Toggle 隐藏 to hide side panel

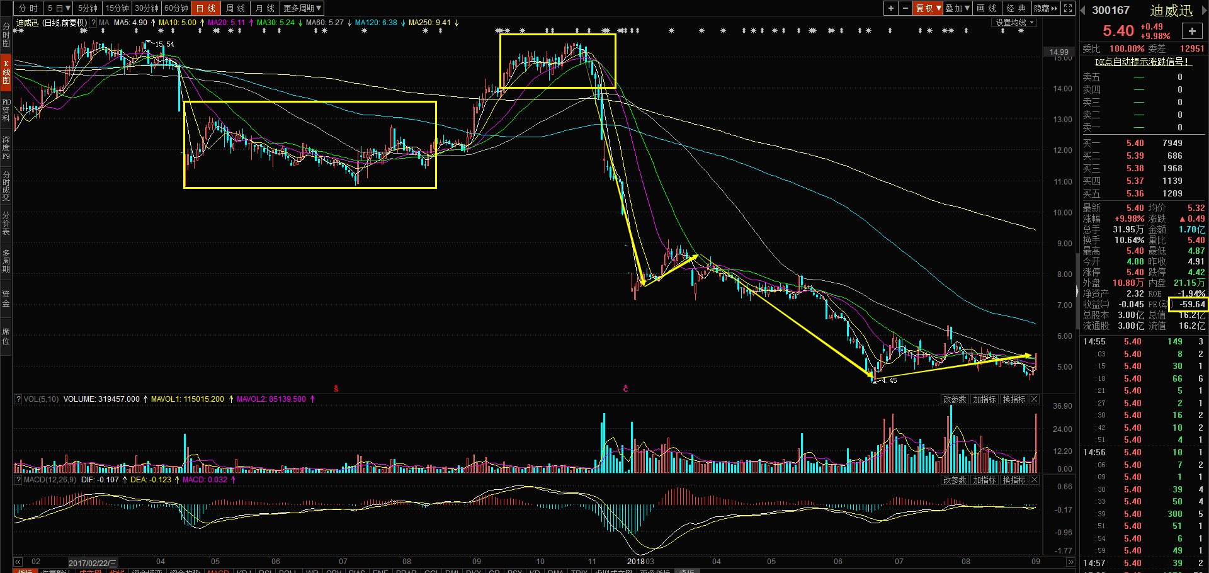(1045, 8)
